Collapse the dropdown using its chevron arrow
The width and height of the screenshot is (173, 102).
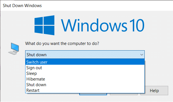pyautogui.click(x=142, y=55)
